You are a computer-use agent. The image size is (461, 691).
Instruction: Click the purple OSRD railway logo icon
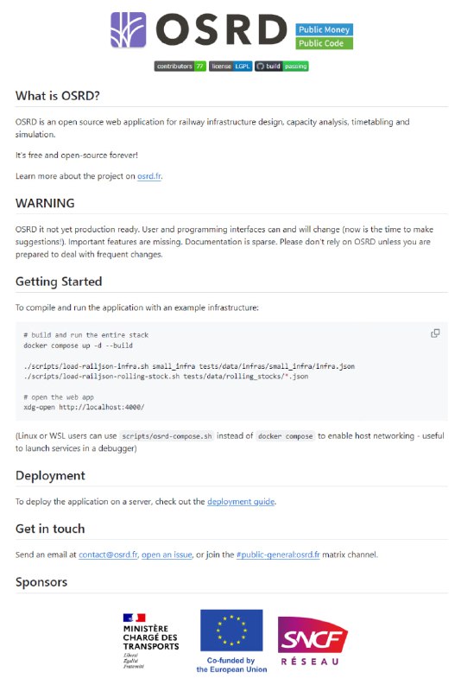click(128, 30)
